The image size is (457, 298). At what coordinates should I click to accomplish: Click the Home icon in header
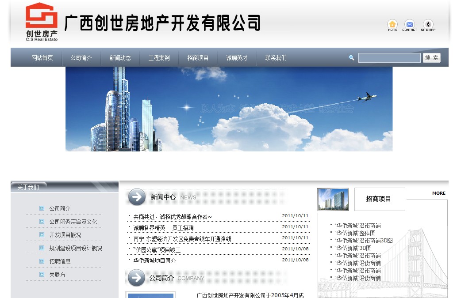(392, 24)
